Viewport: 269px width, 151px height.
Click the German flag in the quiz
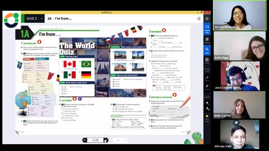[x=86, y=75]
